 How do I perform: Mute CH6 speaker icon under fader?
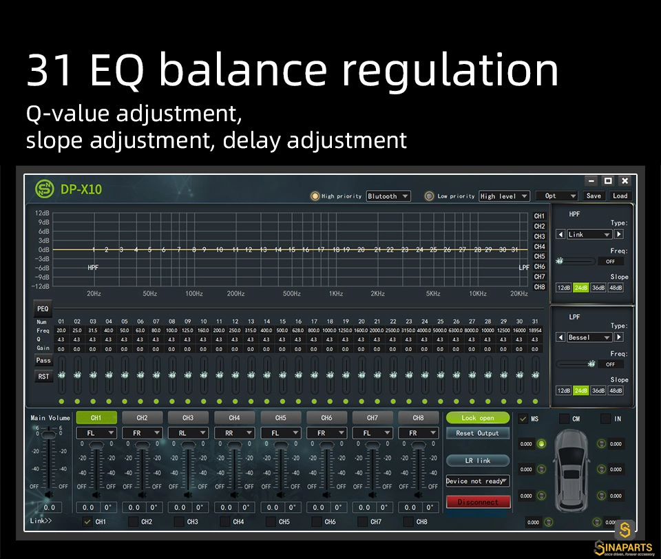click(x=326, y=494)
